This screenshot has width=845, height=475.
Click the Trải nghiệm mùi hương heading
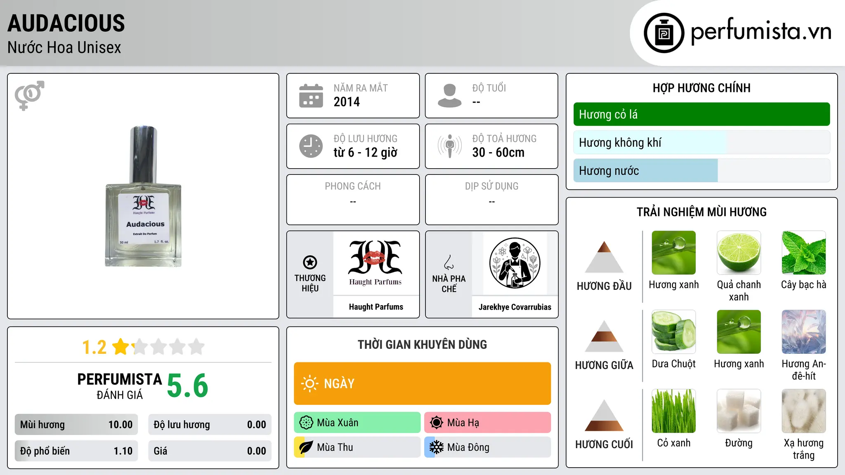click(701, 212)
